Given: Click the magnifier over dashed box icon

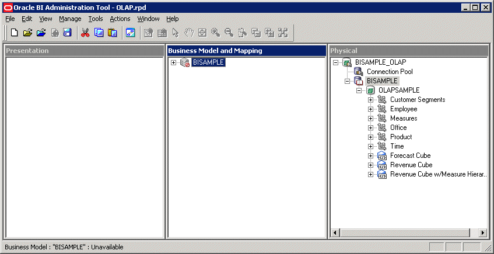Looking at the screenshot, I should coord(242,33).
